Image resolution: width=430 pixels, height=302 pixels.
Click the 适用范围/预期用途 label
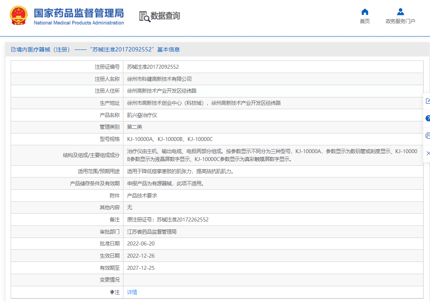tap(99, 171)
